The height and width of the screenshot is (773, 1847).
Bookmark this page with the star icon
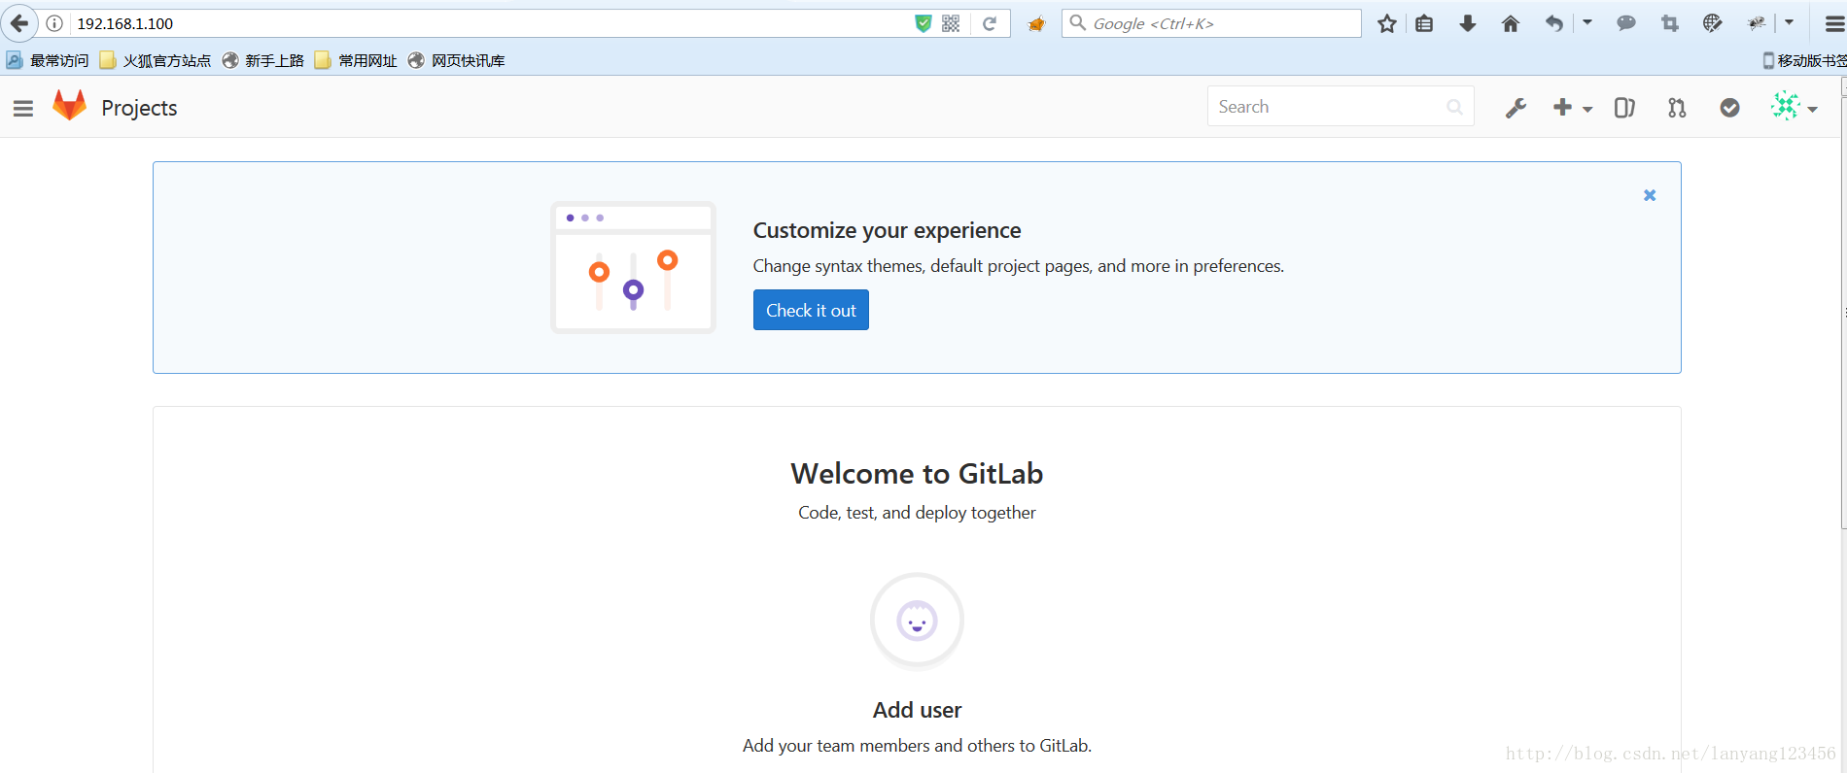point(1387,23)
